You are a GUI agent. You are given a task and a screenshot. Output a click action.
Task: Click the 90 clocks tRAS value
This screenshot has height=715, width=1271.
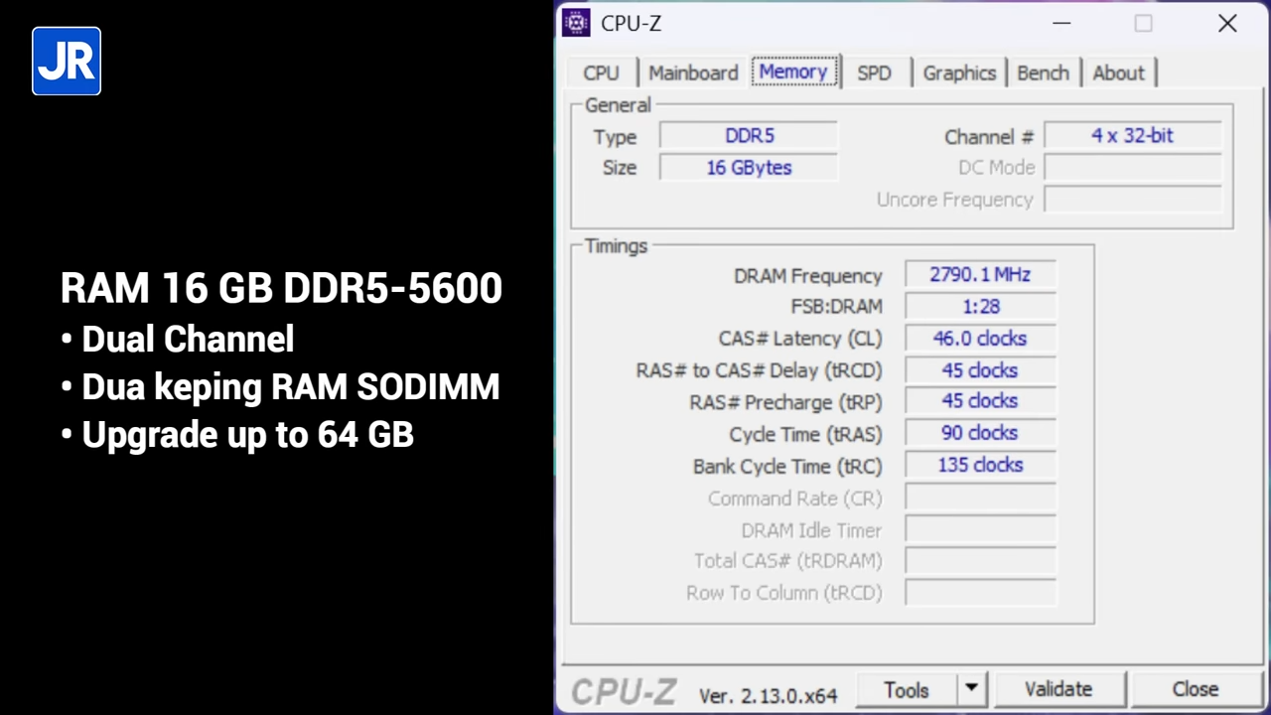[x=980, y=433]
